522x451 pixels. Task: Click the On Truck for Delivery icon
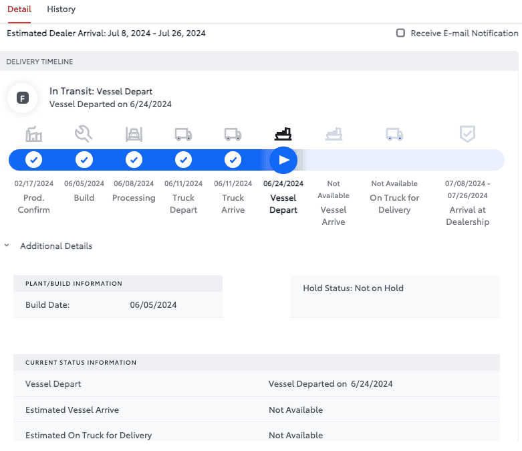[394, 134]
